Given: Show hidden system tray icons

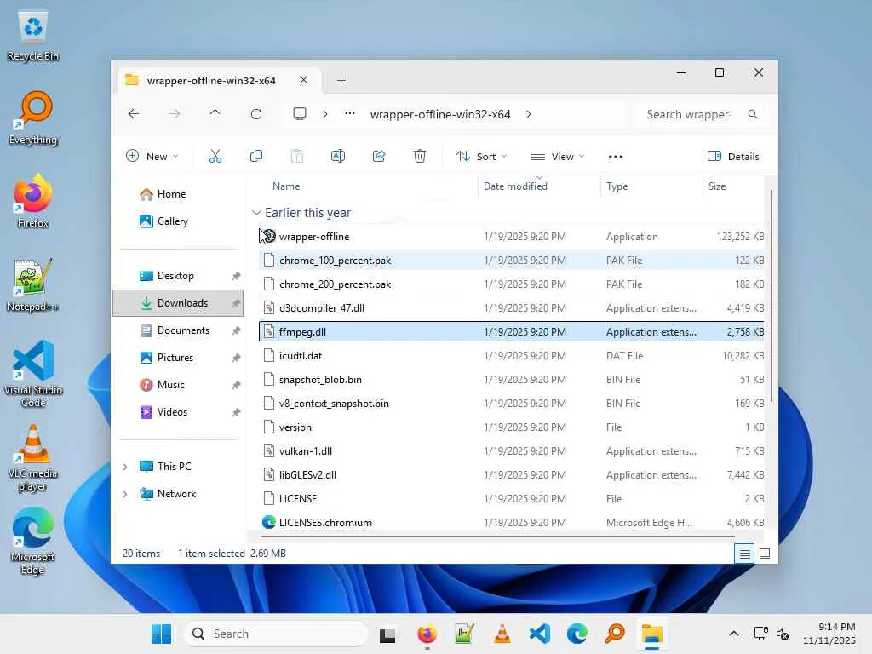Looking at the screenshot, I should pos(734,634).
